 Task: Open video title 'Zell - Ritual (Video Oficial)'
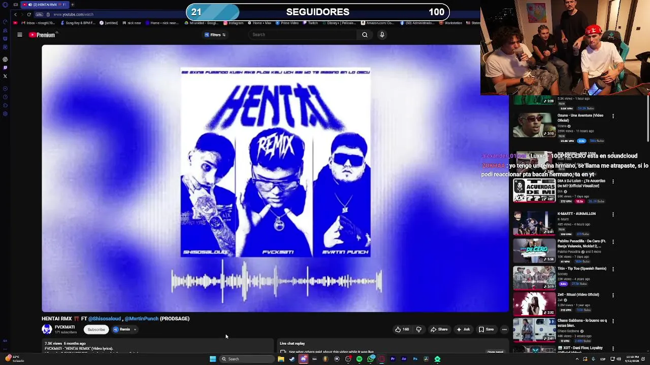click(x=578, y=295)
